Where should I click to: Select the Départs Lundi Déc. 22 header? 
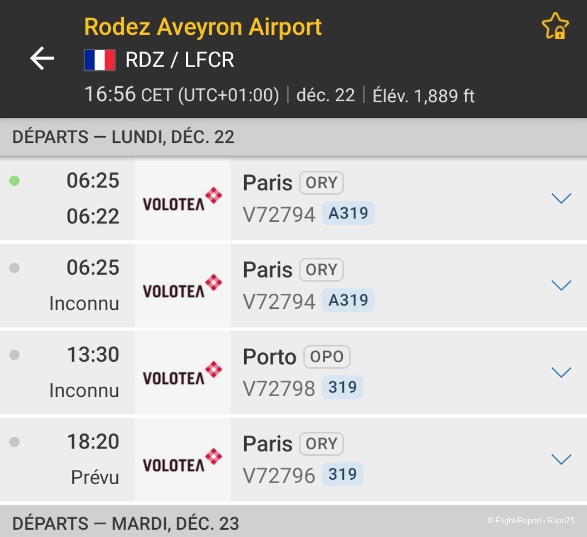point(123,137)
